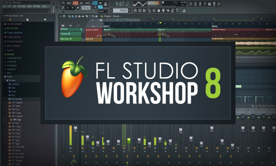Open the playlist options menu arrow
Screen dimensions: 276x166
pyautogui.click(x=61, y=16)
